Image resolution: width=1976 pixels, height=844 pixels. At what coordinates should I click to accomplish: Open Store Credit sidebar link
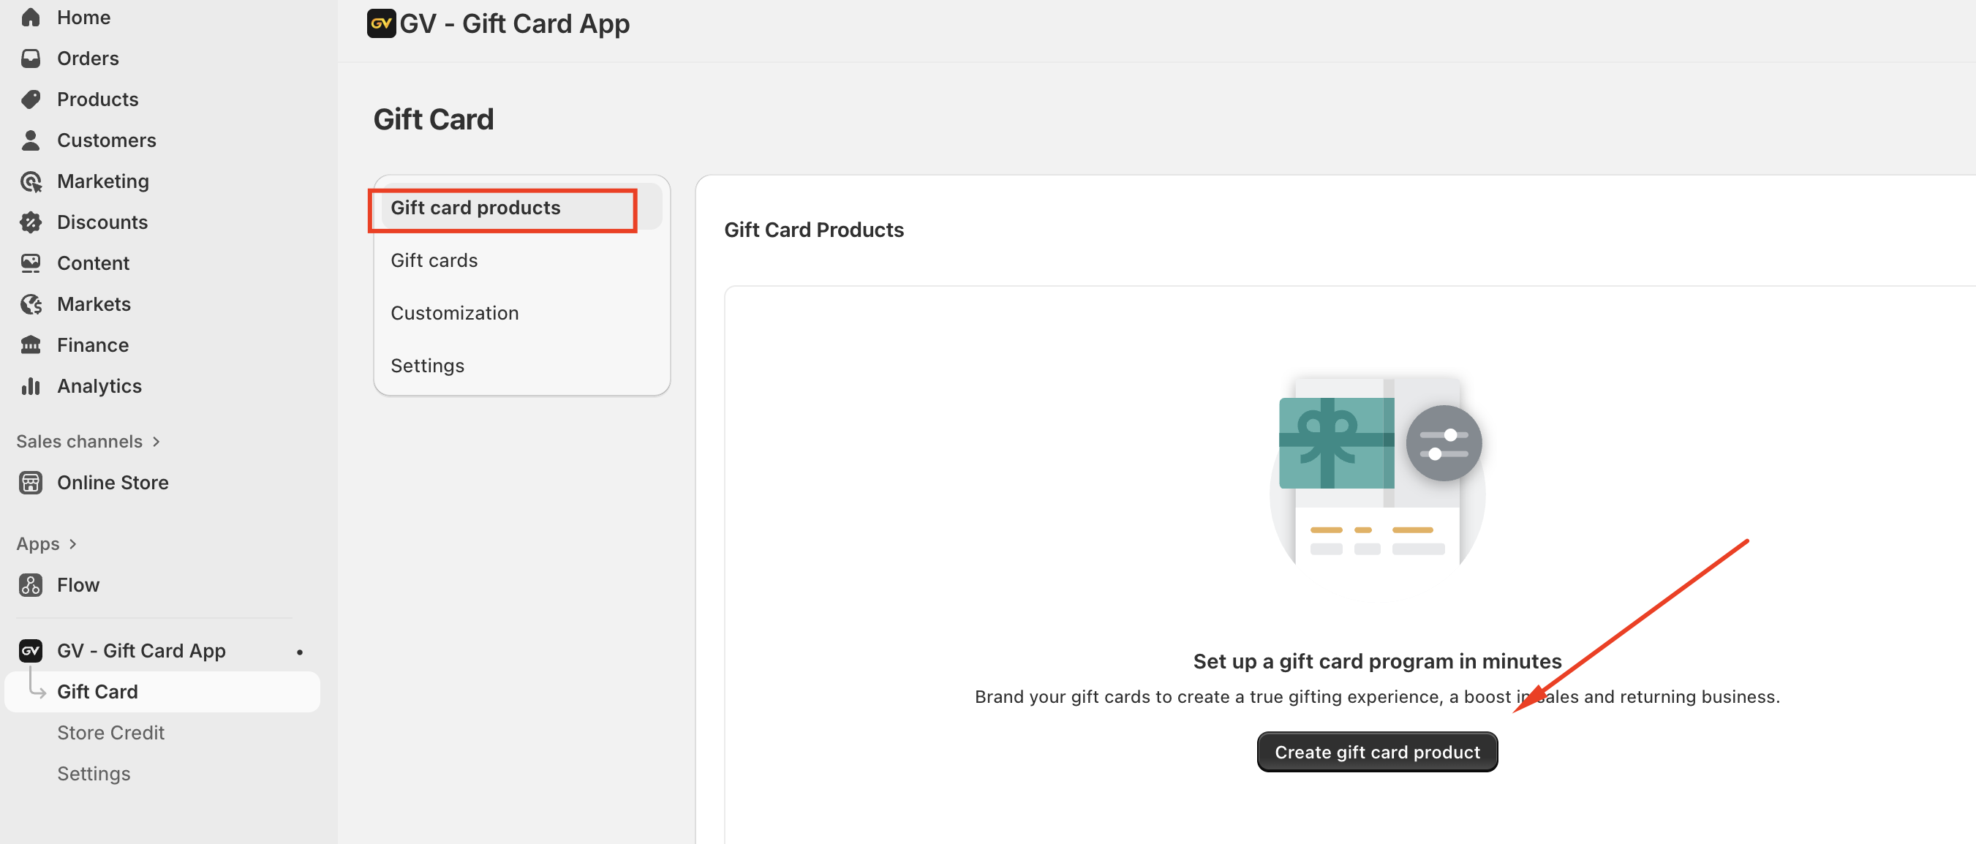coord(110,733)
